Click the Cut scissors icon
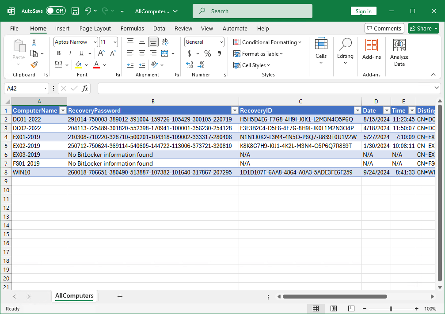The image size is (445, 314). [x=34, y=42]
